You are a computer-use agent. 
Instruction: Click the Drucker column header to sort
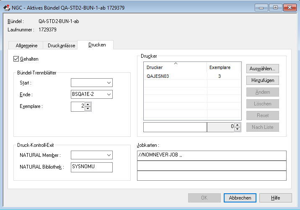click(175, 67)
